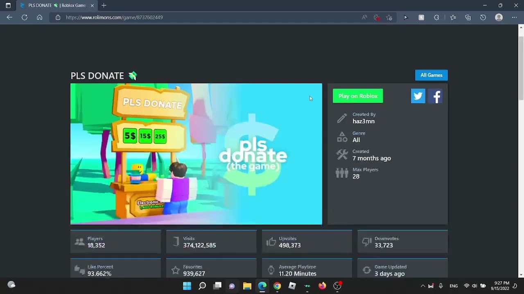Click the Favorites value 939,627
Screen dimensions: 524x294
194,274
